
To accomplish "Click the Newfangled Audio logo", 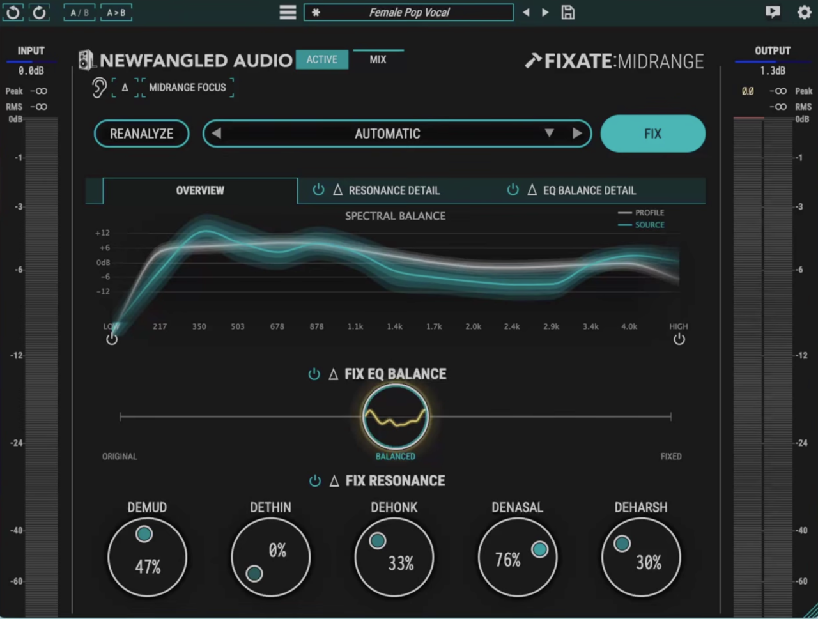I will (185, 60).
